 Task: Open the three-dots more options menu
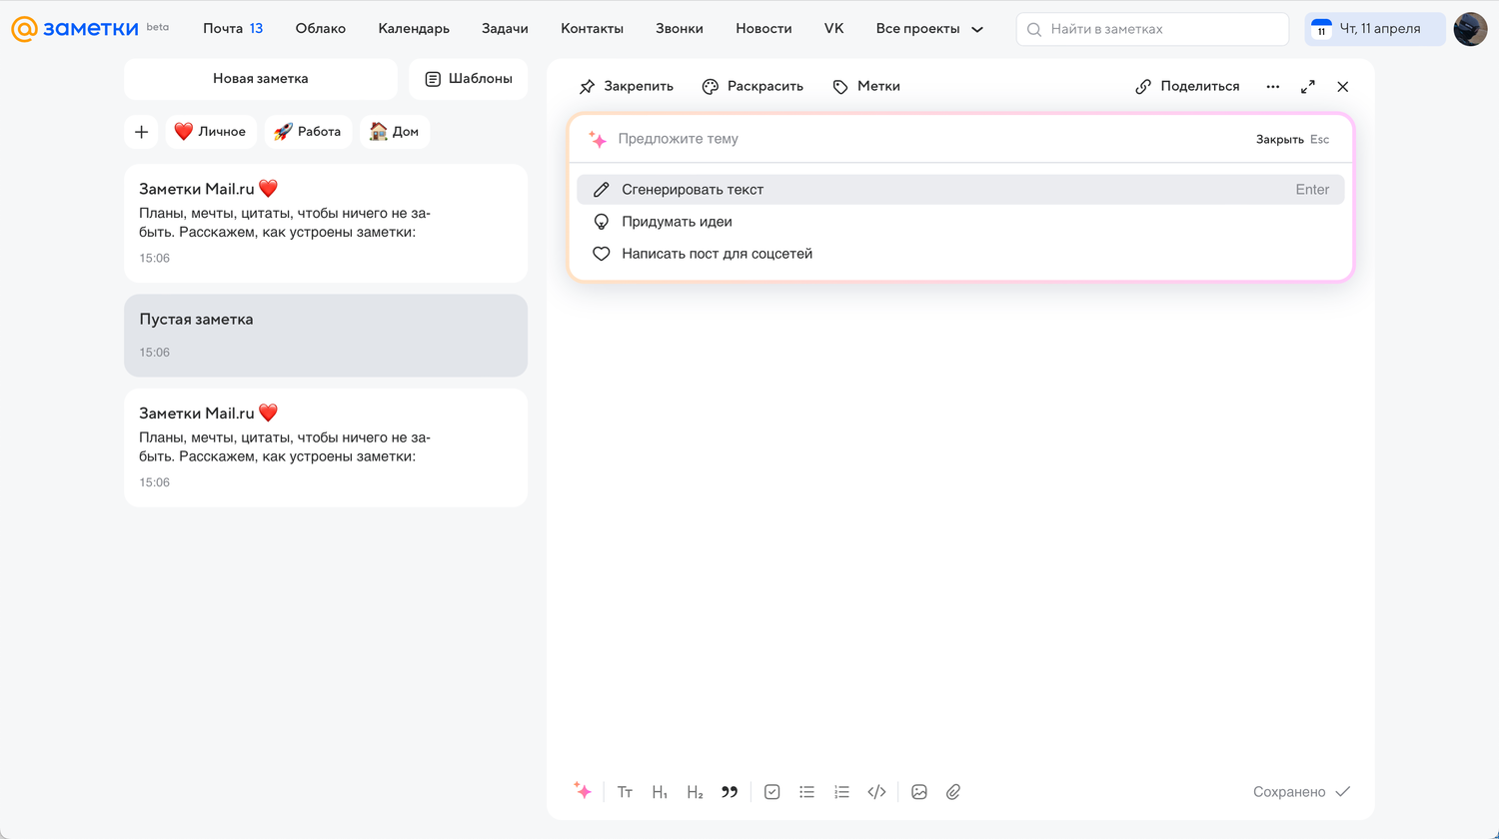point(1272,87)
